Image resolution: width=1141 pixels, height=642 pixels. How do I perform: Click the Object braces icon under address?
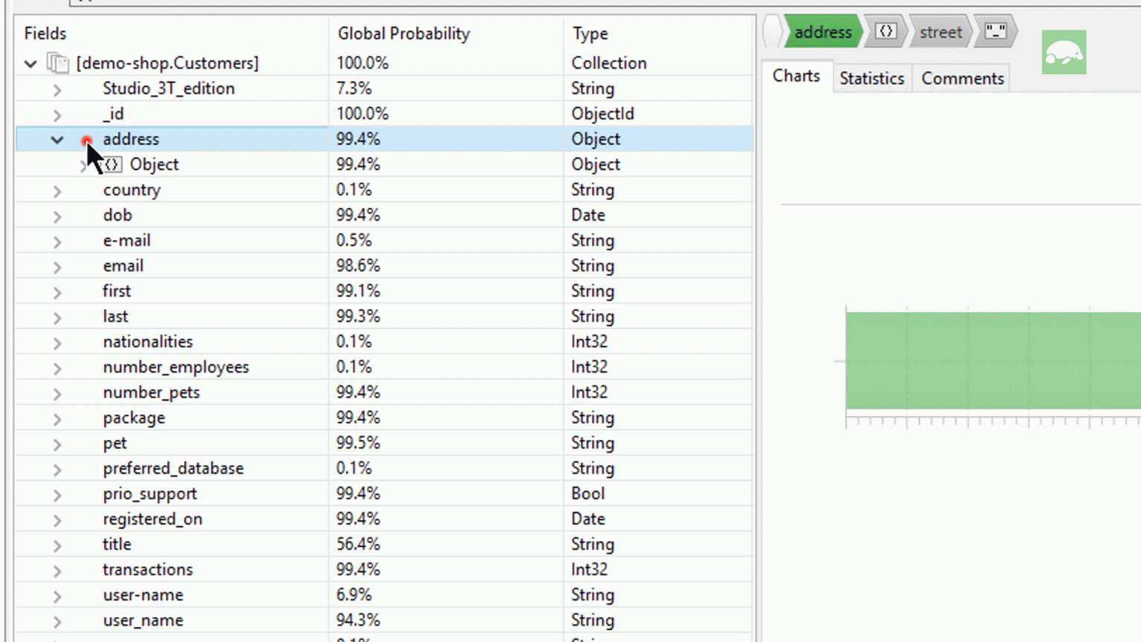tap(111, 164)
